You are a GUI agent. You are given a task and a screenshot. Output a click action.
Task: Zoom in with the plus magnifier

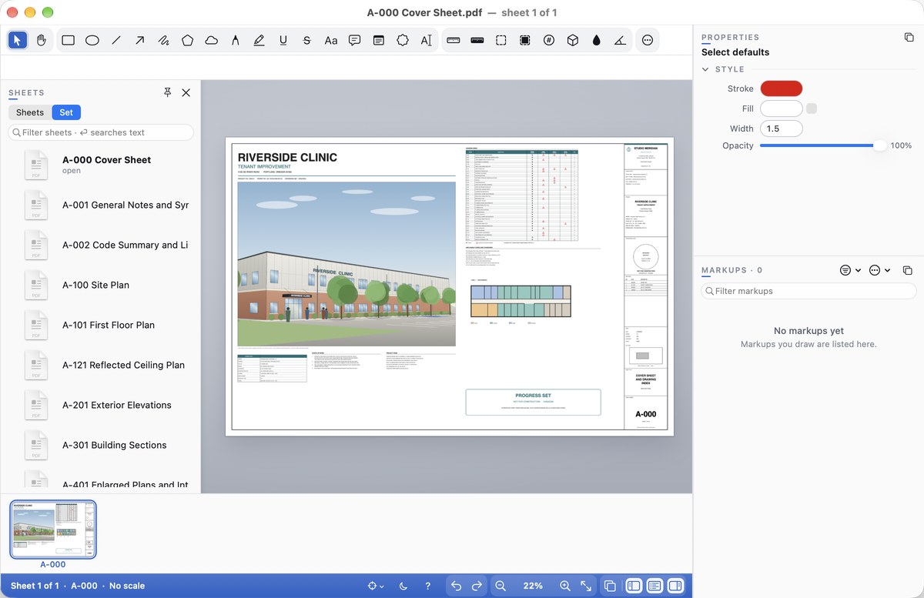pos(565,586)
